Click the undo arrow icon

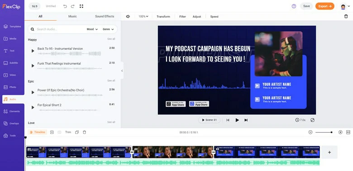pos(65,6)
